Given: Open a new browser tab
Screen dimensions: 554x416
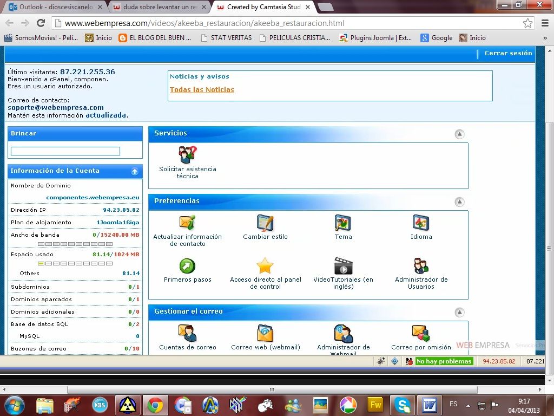Looking at the screenshot, I should (x=325, y=6).
